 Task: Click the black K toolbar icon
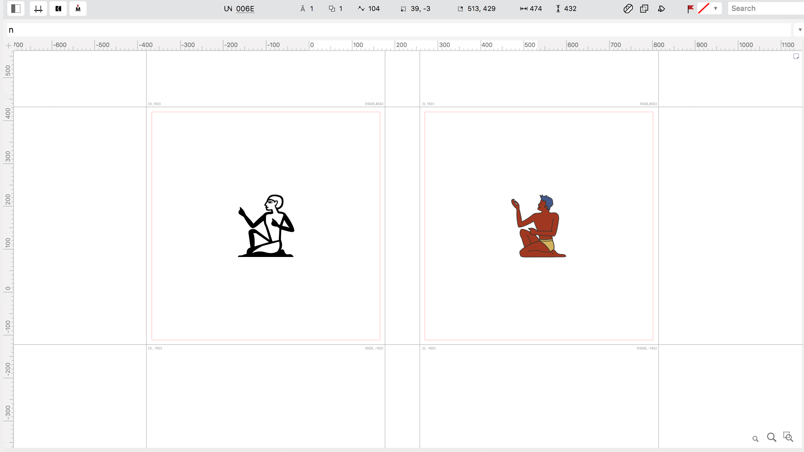click(x=58, y=8)
